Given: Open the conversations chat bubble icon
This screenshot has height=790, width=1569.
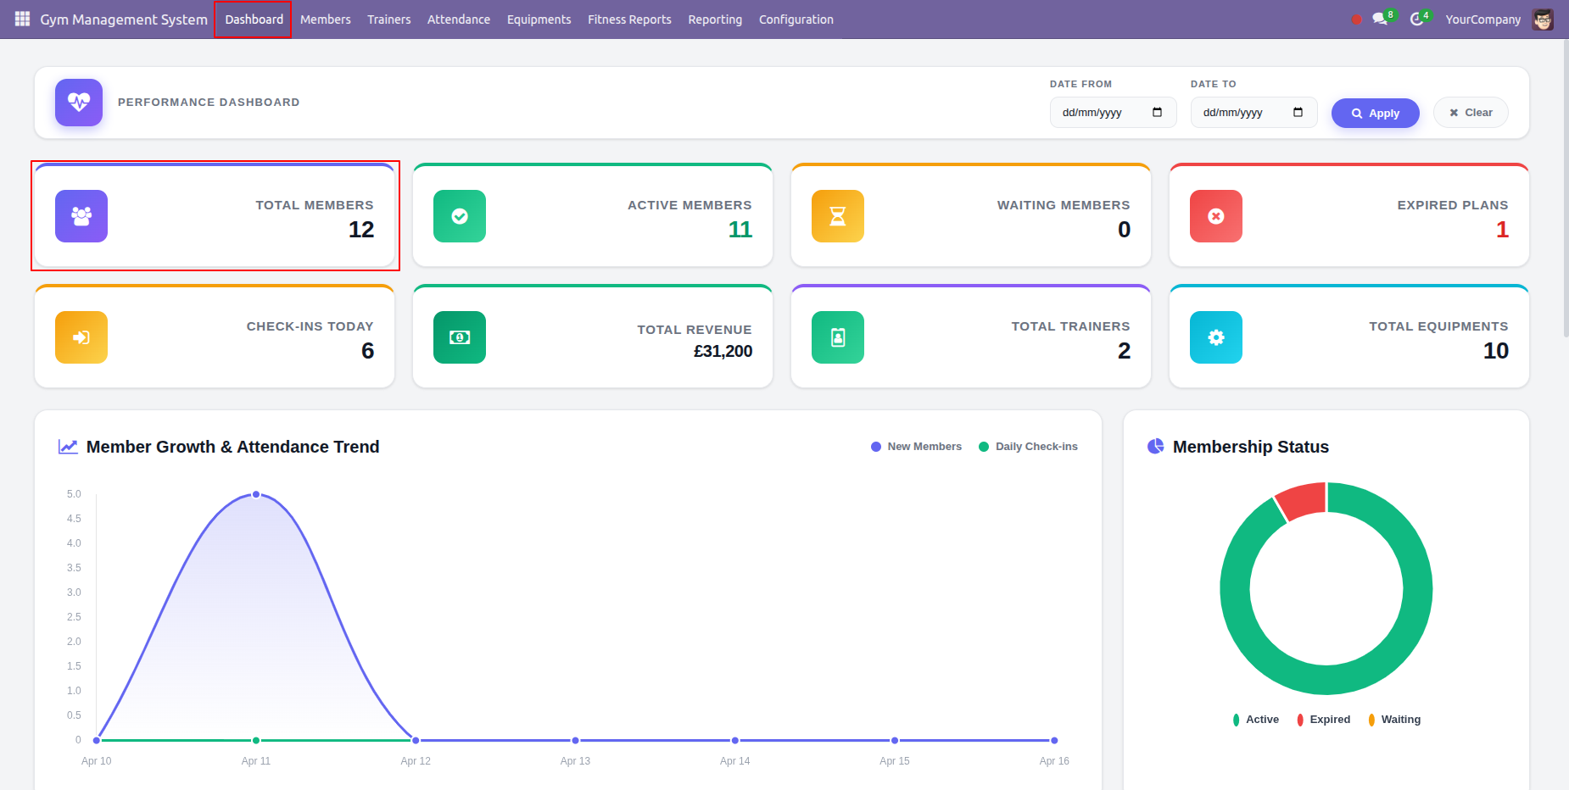Looking at the screenshot, I should pos(1381,19).
